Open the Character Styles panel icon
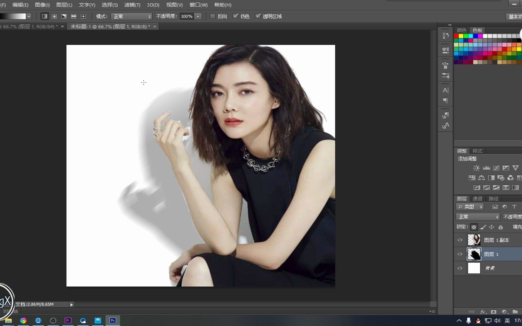 coord(446,126)
